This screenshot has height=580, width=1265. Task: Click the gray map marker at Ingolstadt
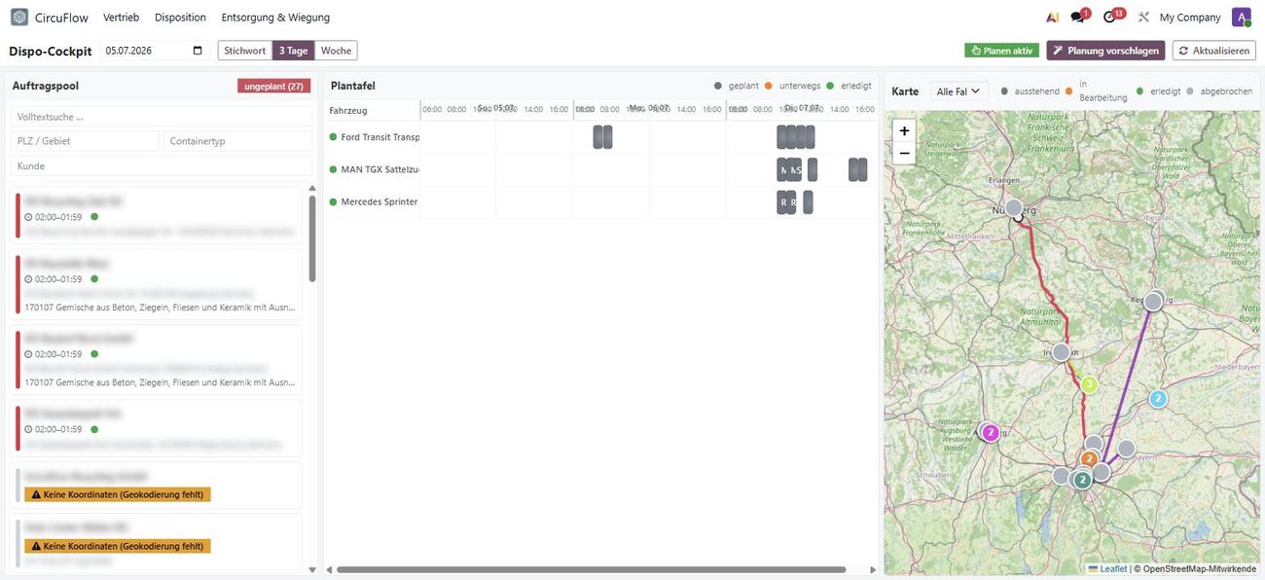(x=1061, y=352)
